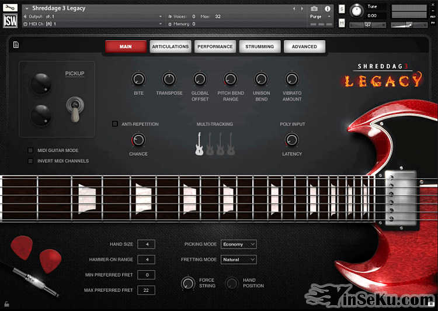Click the Force String knob
Screen dimensions: 438x311
pos(188,283)
